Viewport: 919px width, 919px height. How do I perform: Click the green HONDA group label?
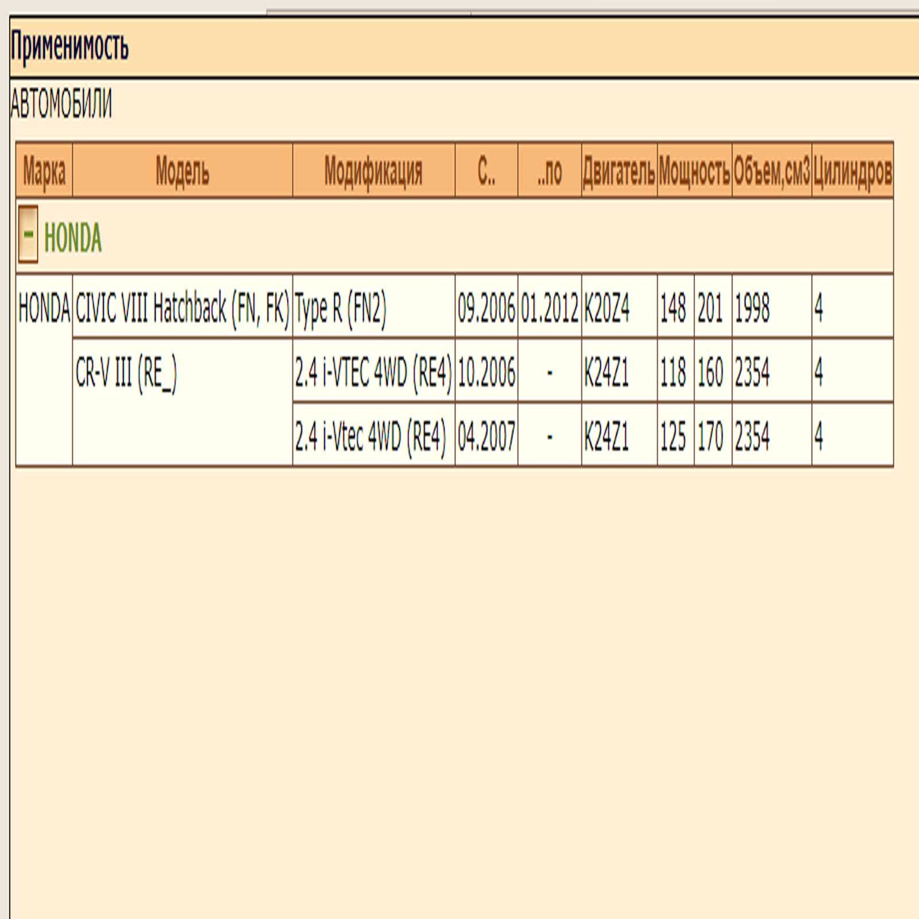(73, 238)
